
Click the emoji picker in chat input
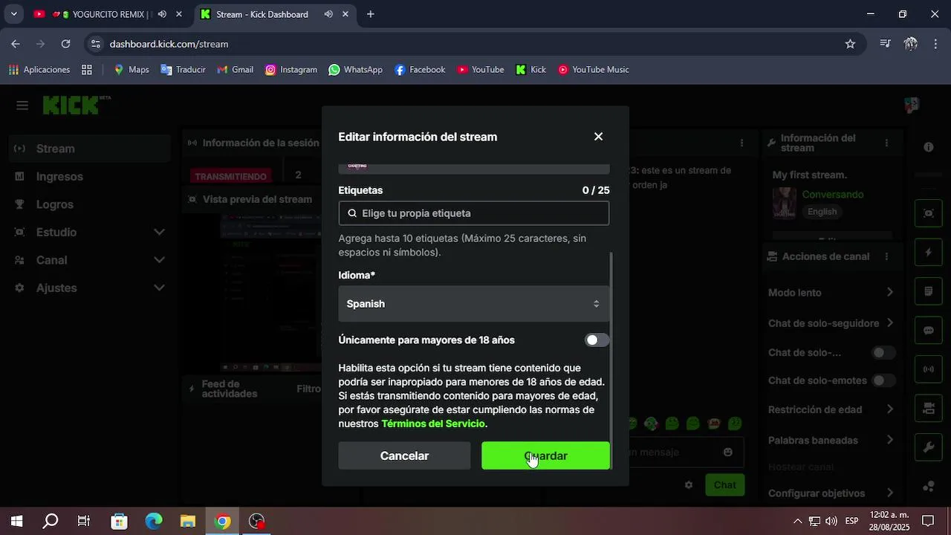(x=728, y=452)
